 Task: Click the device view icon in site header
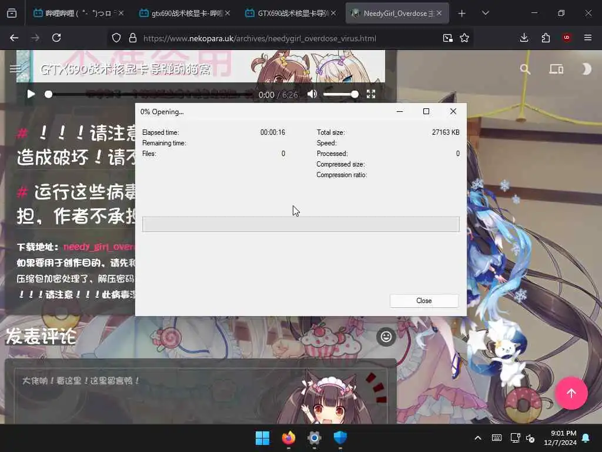pyautogui.click(x=556, y=69)
